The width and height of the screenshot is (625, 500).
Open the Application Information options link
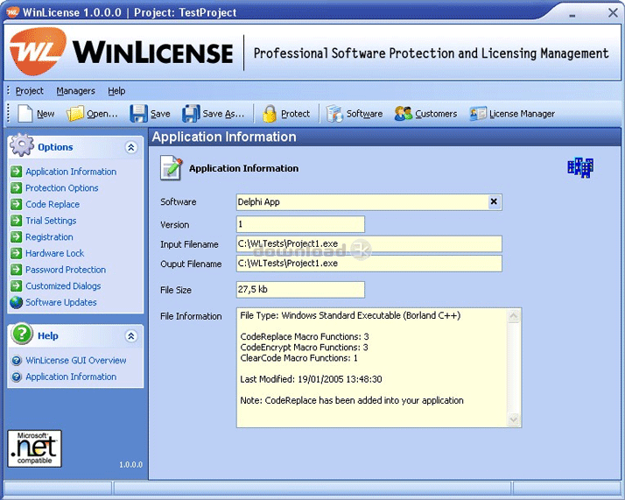pos(72,172)
